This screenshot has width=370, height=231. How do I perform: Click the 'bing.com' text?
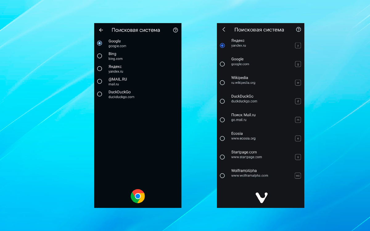tap(116, 59)
